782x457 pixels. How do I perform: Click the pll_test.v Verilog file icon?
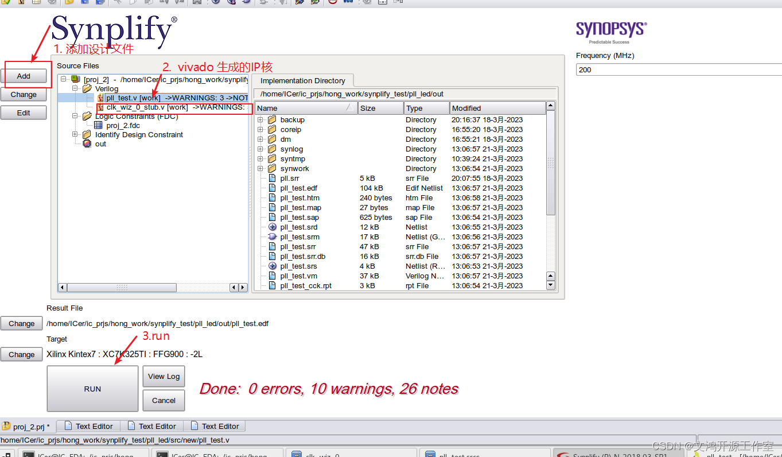coord(100,98)
